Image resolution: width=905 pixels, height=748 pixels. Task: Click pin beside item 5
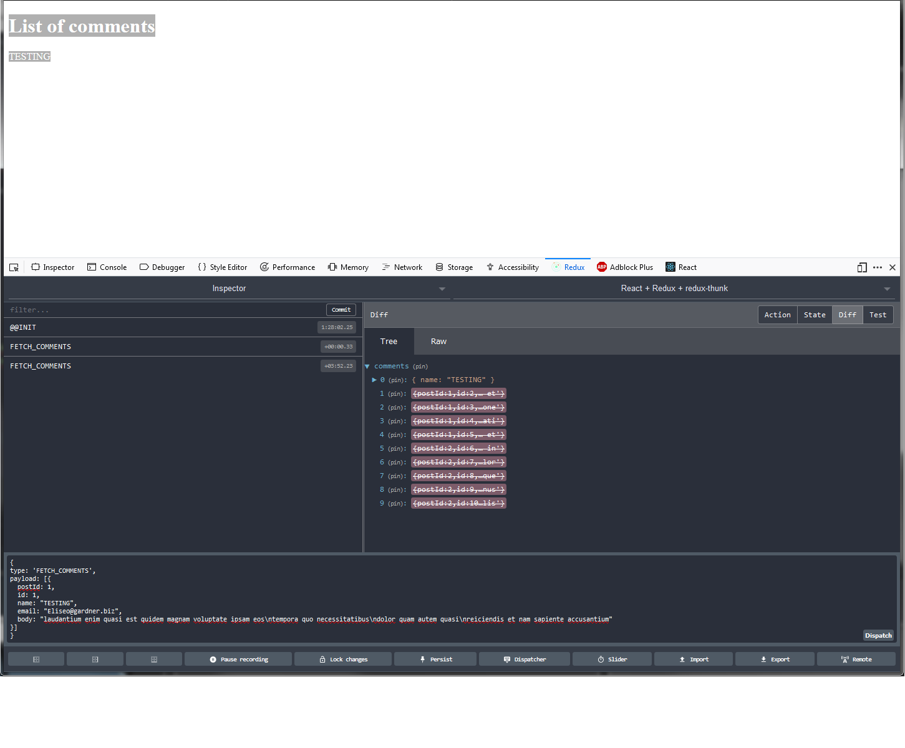(x=397, y=449)
